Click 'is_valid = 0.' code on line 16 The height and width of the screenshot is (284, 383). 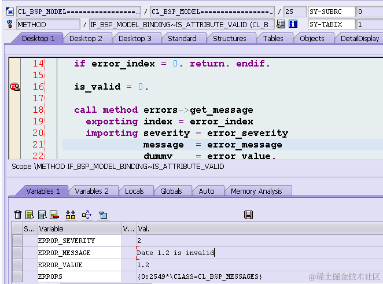pyautogui.click(x=111, y=87)
